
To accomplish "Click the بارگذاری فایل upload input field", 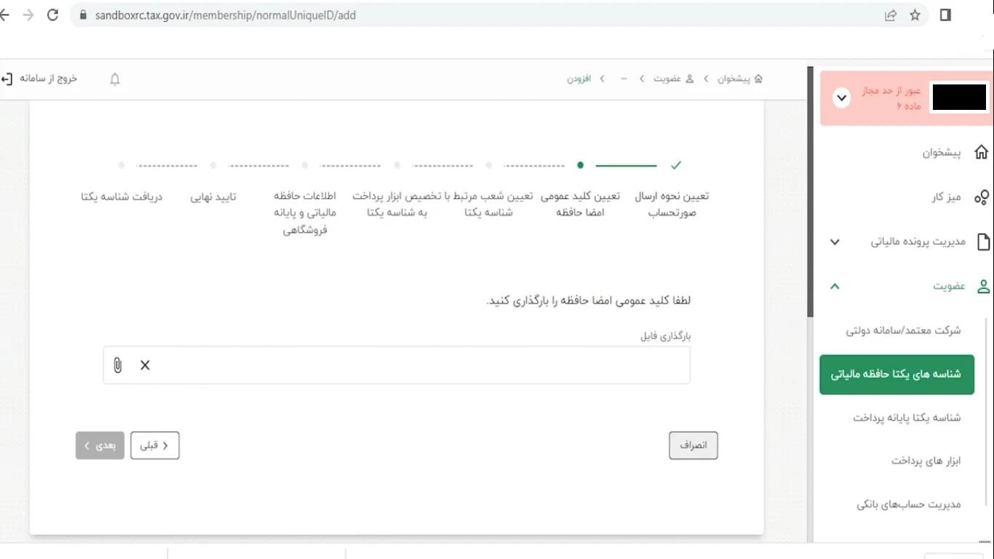I will pos(397,365).
